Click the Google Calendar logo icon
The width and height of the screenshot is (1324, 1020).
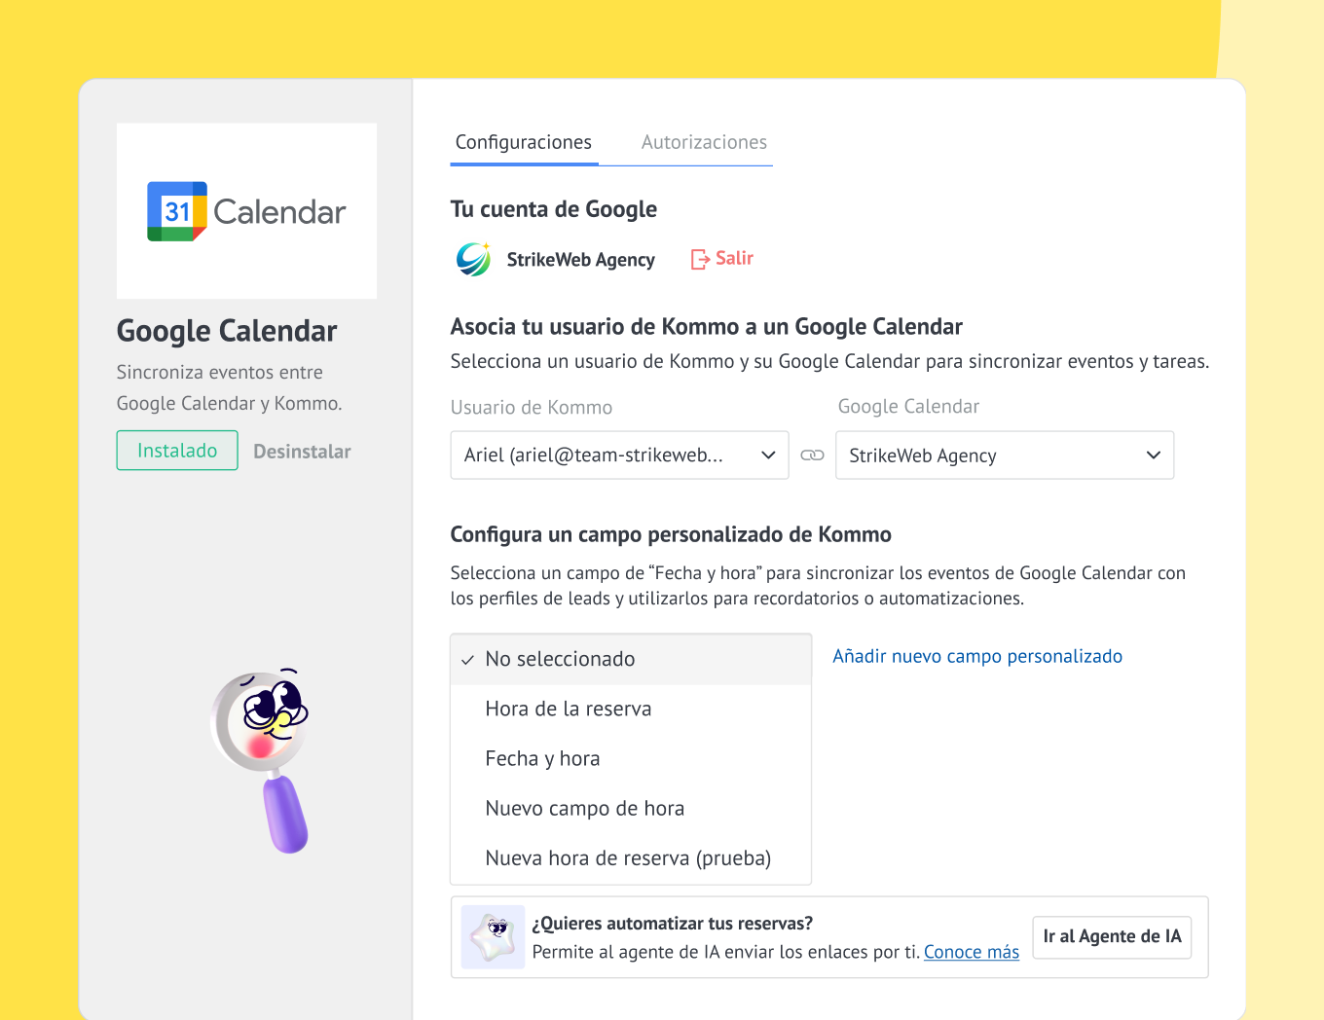click(x=177, y=211)
